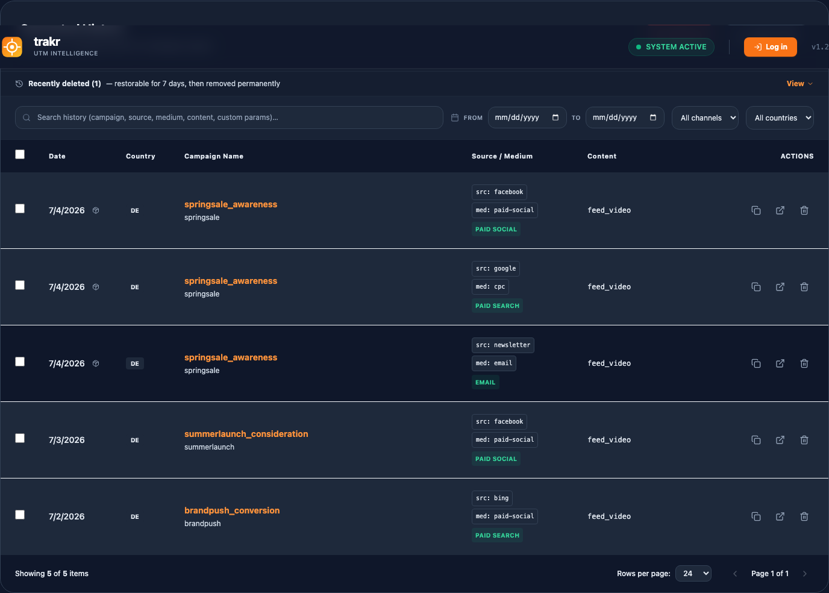Delete the brandpush_conversion row
This screenshot has width=829, height=593.
[x=804, y=516]
